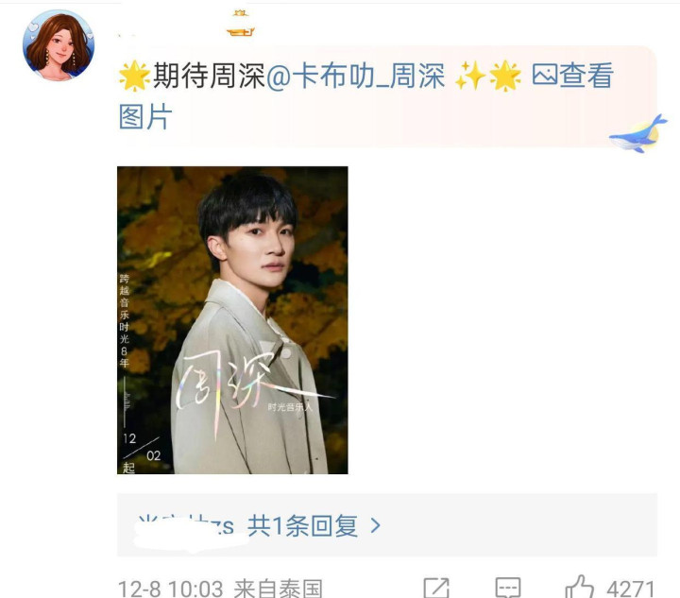The image size is (680, 598).
Task: Open the 周深 poster image thumbnail
Action: pos(232,320)
